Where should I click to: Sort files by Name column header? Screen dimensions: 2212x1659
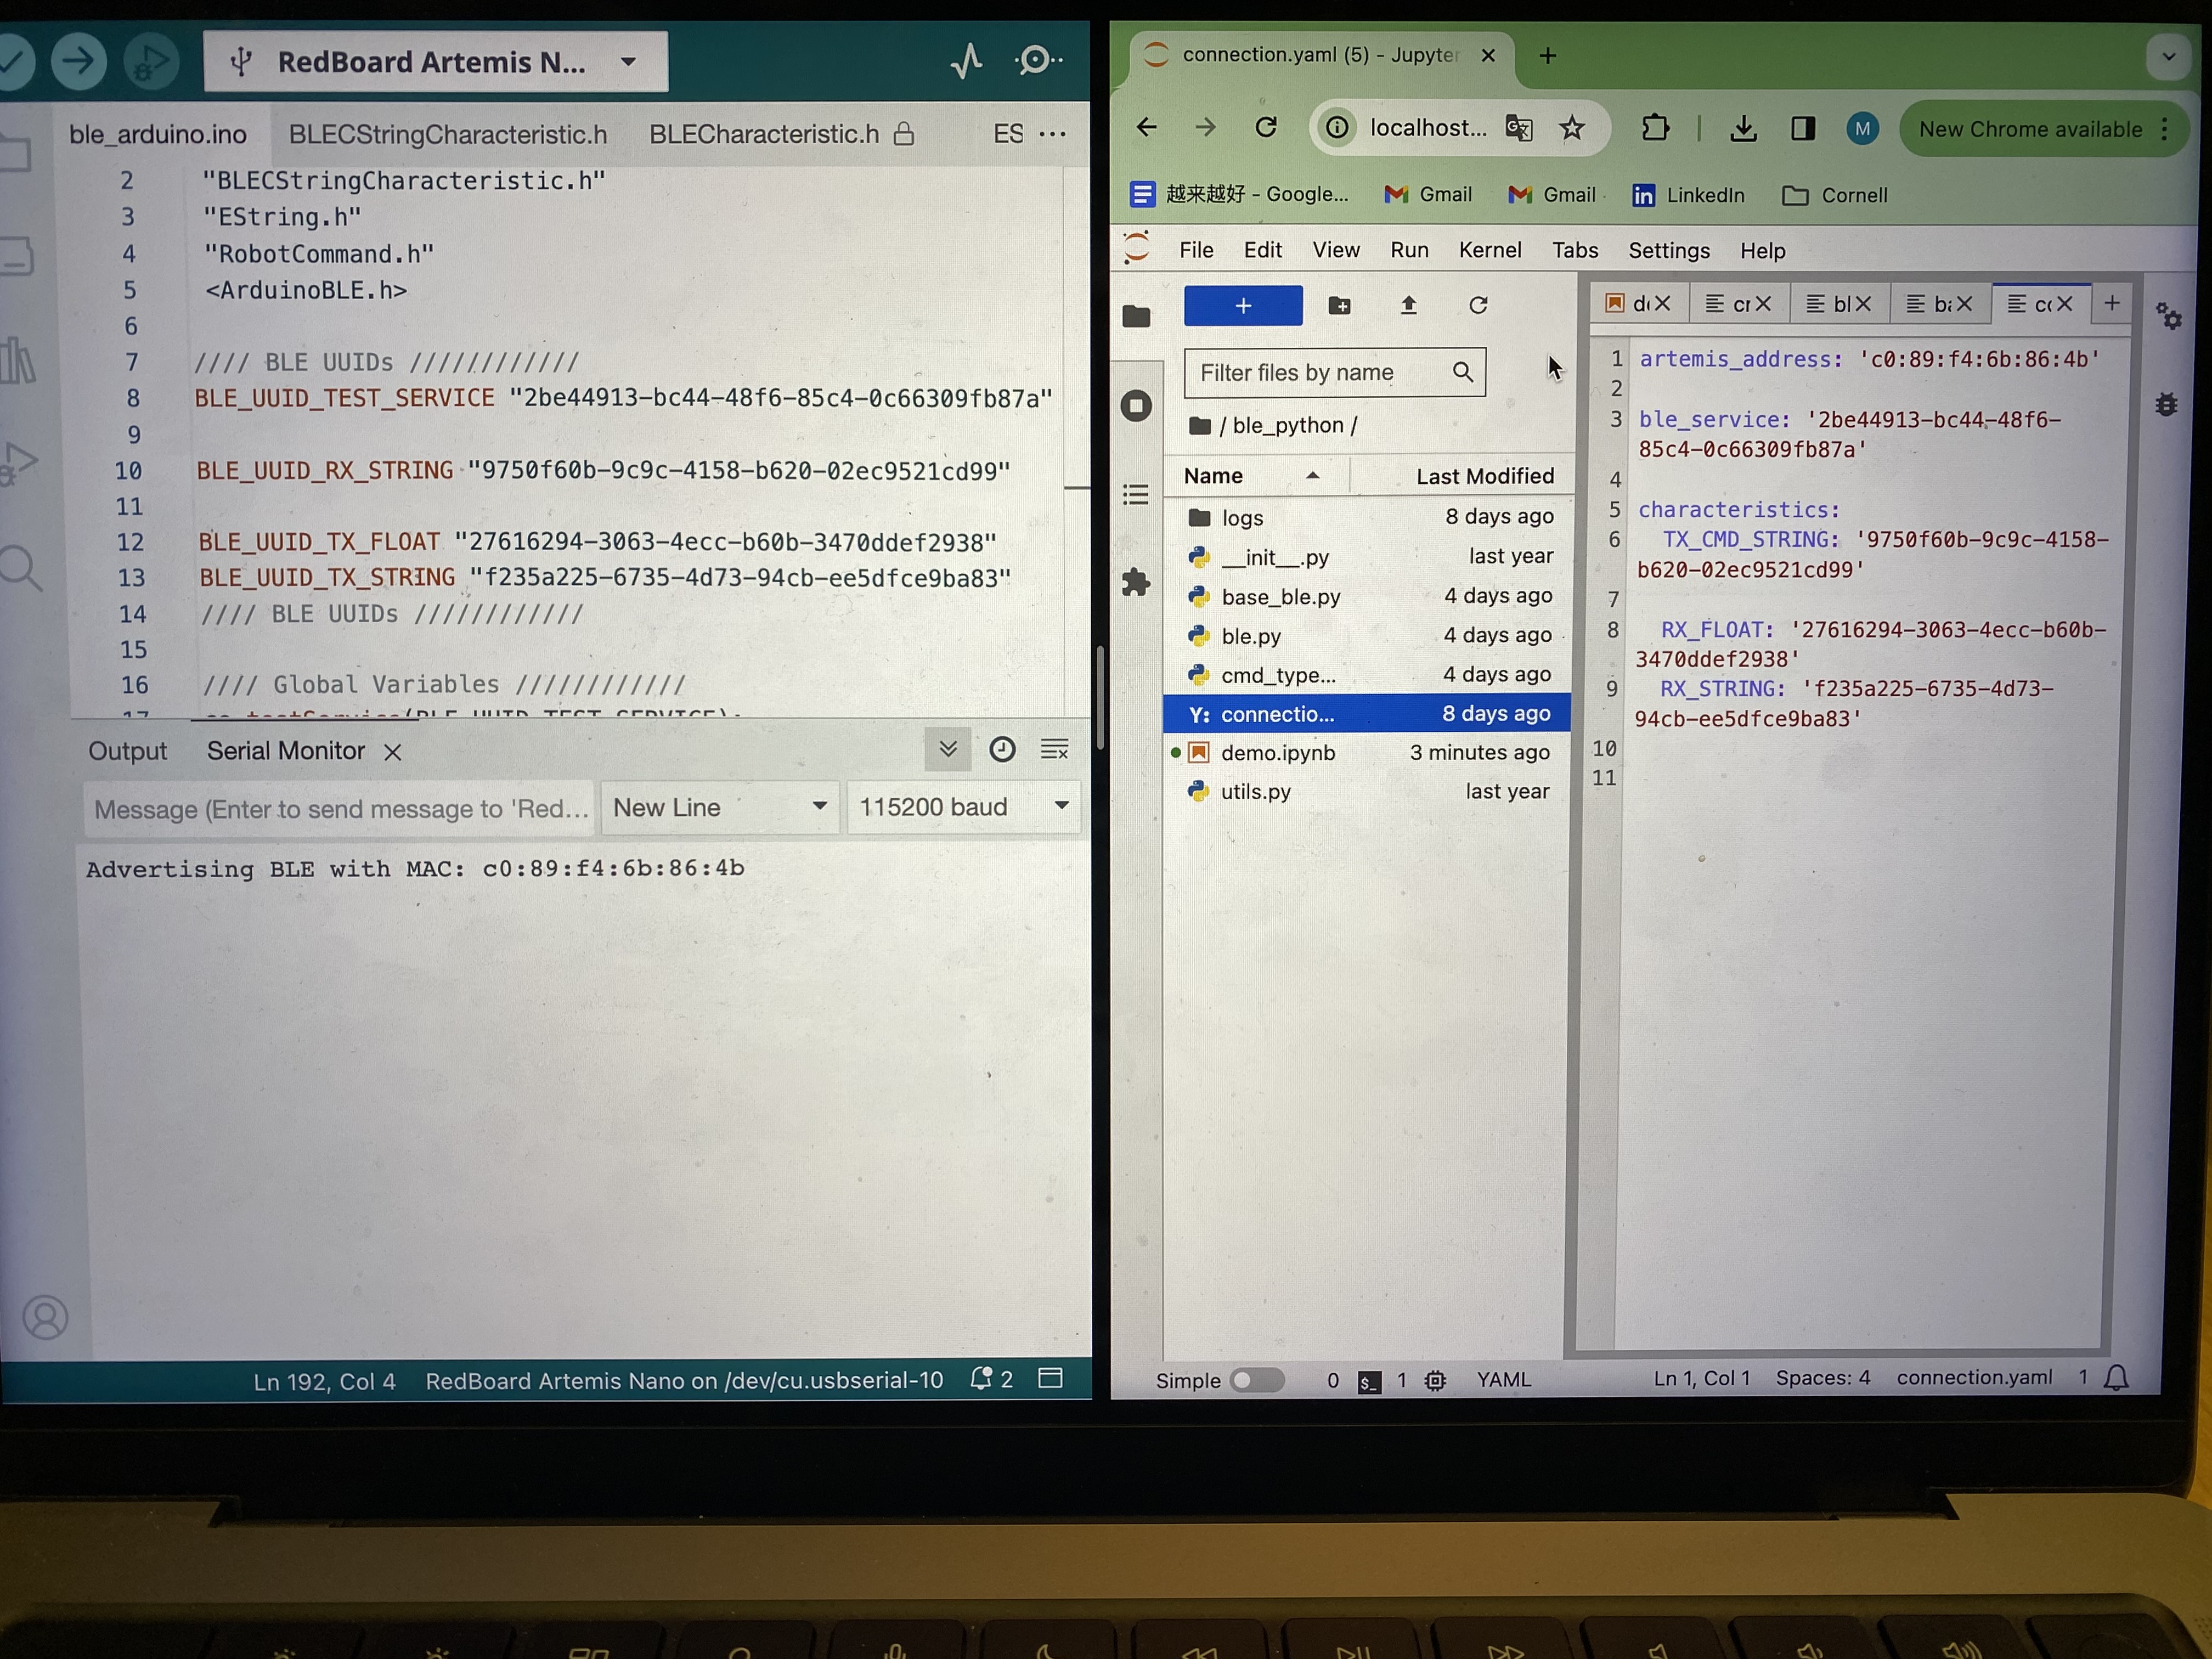[x=1255, y=476]
